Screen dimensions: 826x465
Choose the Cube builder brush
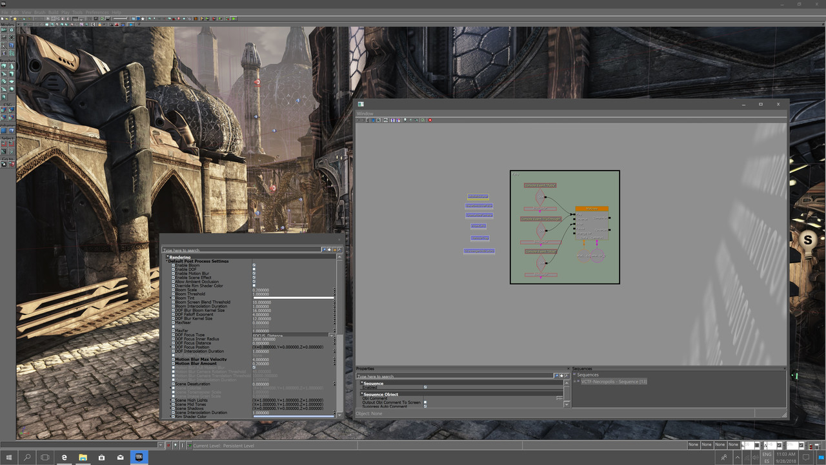[x=4, y=66]
